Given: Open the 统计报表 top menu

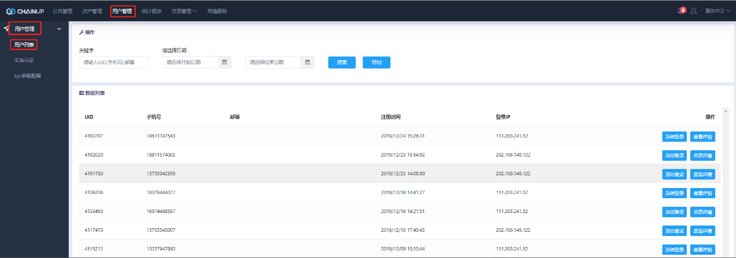Looking at the screenshot, I should pyautogui.click(x=152, y=11).
